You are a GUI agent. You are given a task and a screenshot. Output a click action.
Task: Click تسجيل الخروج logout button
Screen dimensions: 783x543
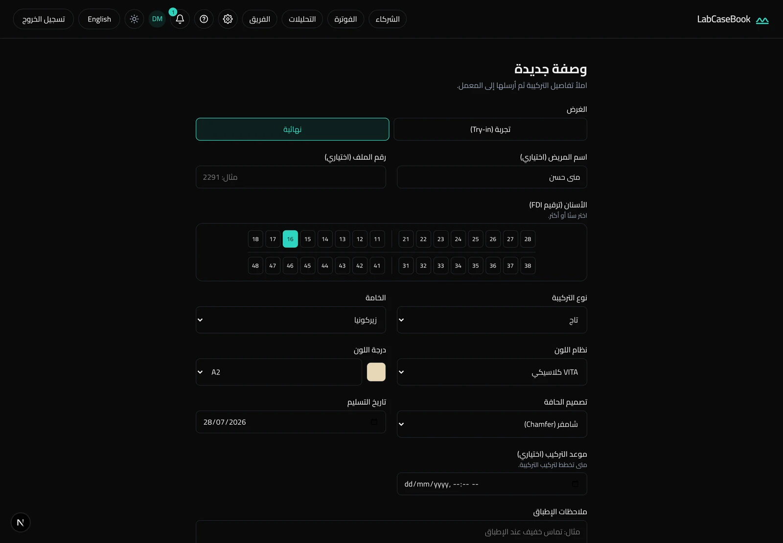click(44, 19)
